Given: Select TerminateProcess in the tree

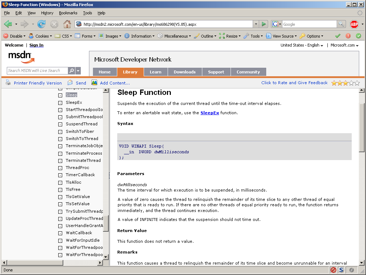Looking at the screenshot, I should (x=84, y=153).
